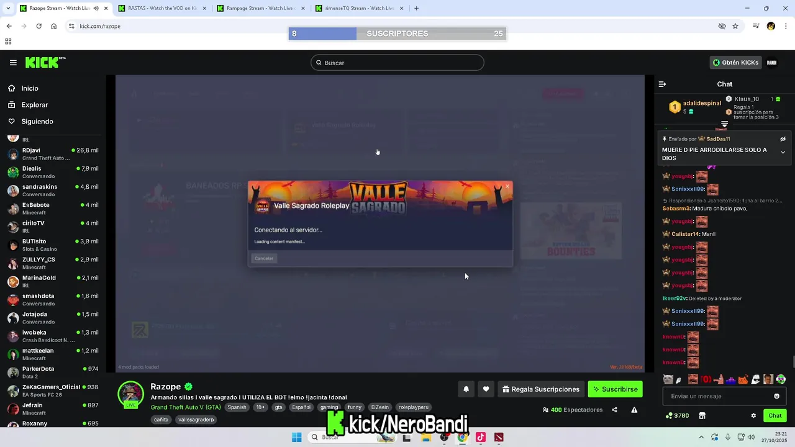Open EsBebote channel in sidebar
The width and height of the screenshot is (795, 447).
(x=53, y=209)
